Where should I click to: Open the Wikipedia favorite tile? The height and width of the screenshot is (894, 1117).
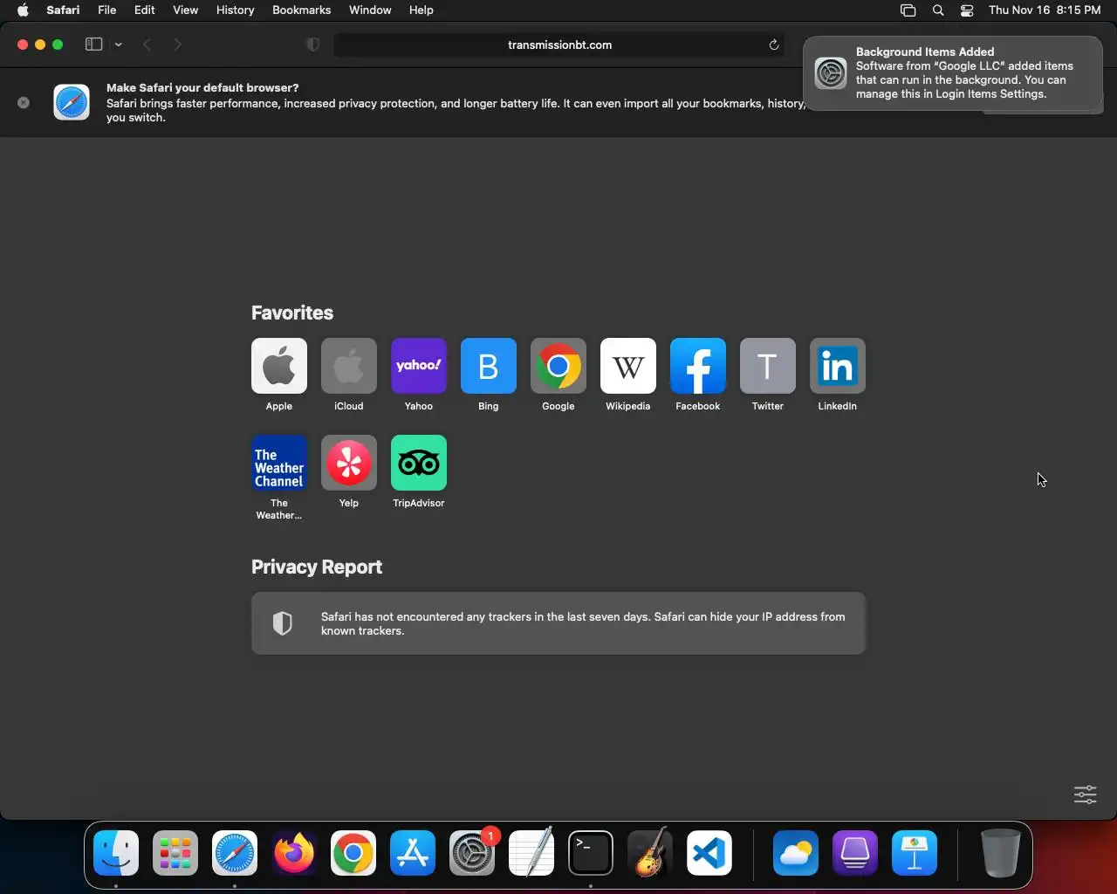[628, 366]
